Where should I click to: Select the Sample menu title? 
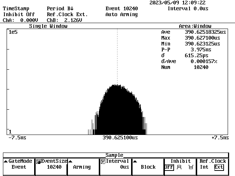tap(114, 155)
